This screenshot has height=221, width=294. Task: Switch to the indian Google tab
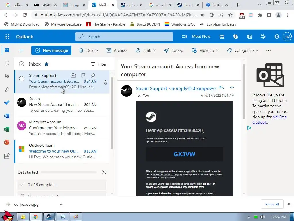pyautogui.click(x=17, y=5)
